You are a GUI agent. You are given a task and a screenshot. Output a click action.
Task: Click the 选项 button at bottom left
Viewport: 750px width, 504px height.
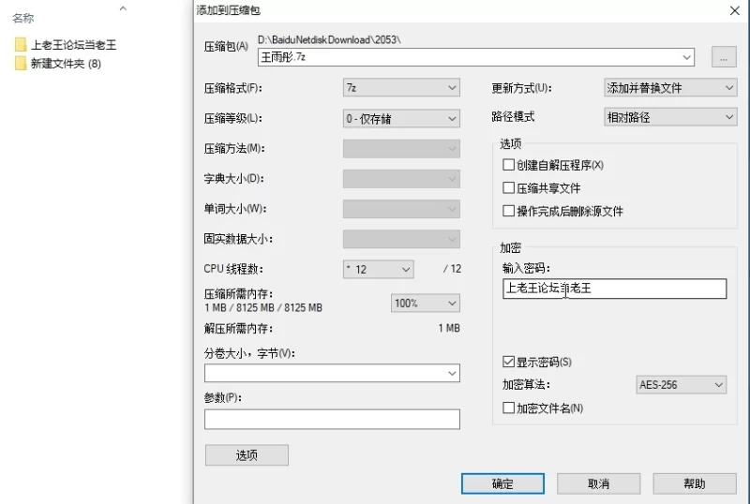click(x=247, y=455)
